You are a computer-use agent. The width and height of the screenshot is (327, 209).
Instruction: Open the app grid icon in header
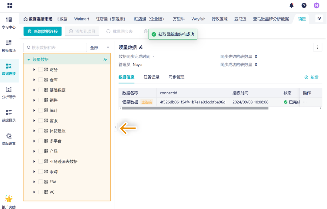(x=10, y=5)
